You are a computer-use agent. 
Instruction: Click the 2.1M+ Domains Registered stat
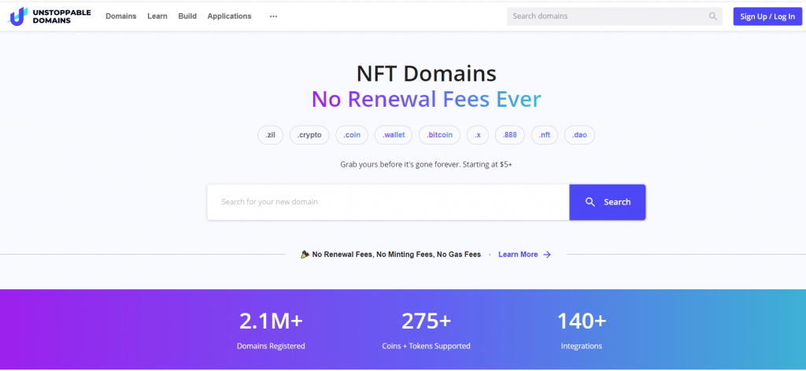(x=271, y=330)
